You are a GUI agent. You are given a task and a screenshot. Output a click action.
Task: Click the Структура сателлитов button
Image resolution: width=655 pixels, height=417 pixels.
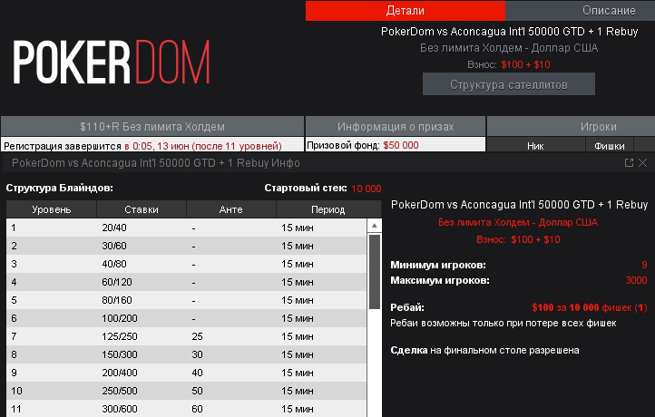pyautogui.click(x=509, y=84)
